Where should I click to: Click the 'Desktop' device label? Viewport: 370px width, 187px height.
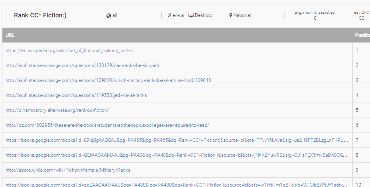(x=203, y=15)
